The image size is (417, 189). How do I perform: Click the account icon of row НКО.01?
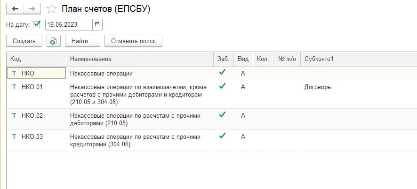coord(14,87)
